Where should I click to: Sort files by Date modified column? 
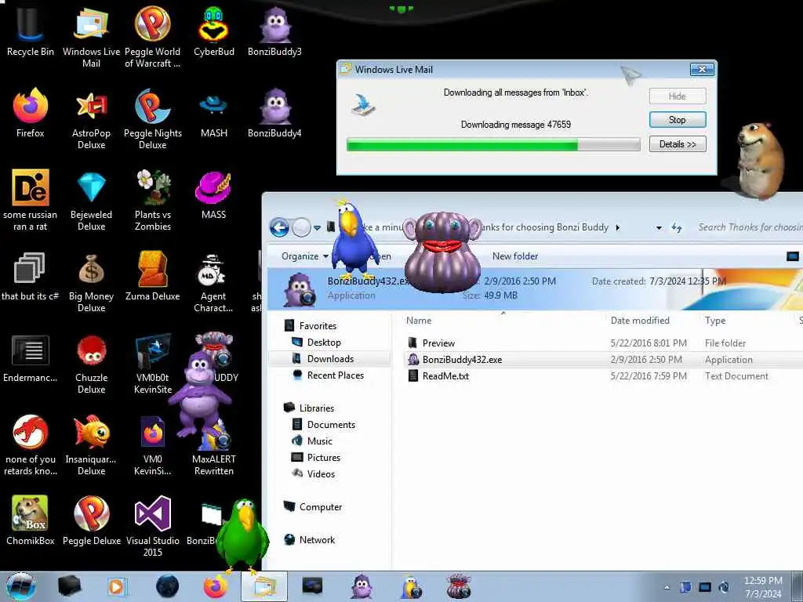640,321
